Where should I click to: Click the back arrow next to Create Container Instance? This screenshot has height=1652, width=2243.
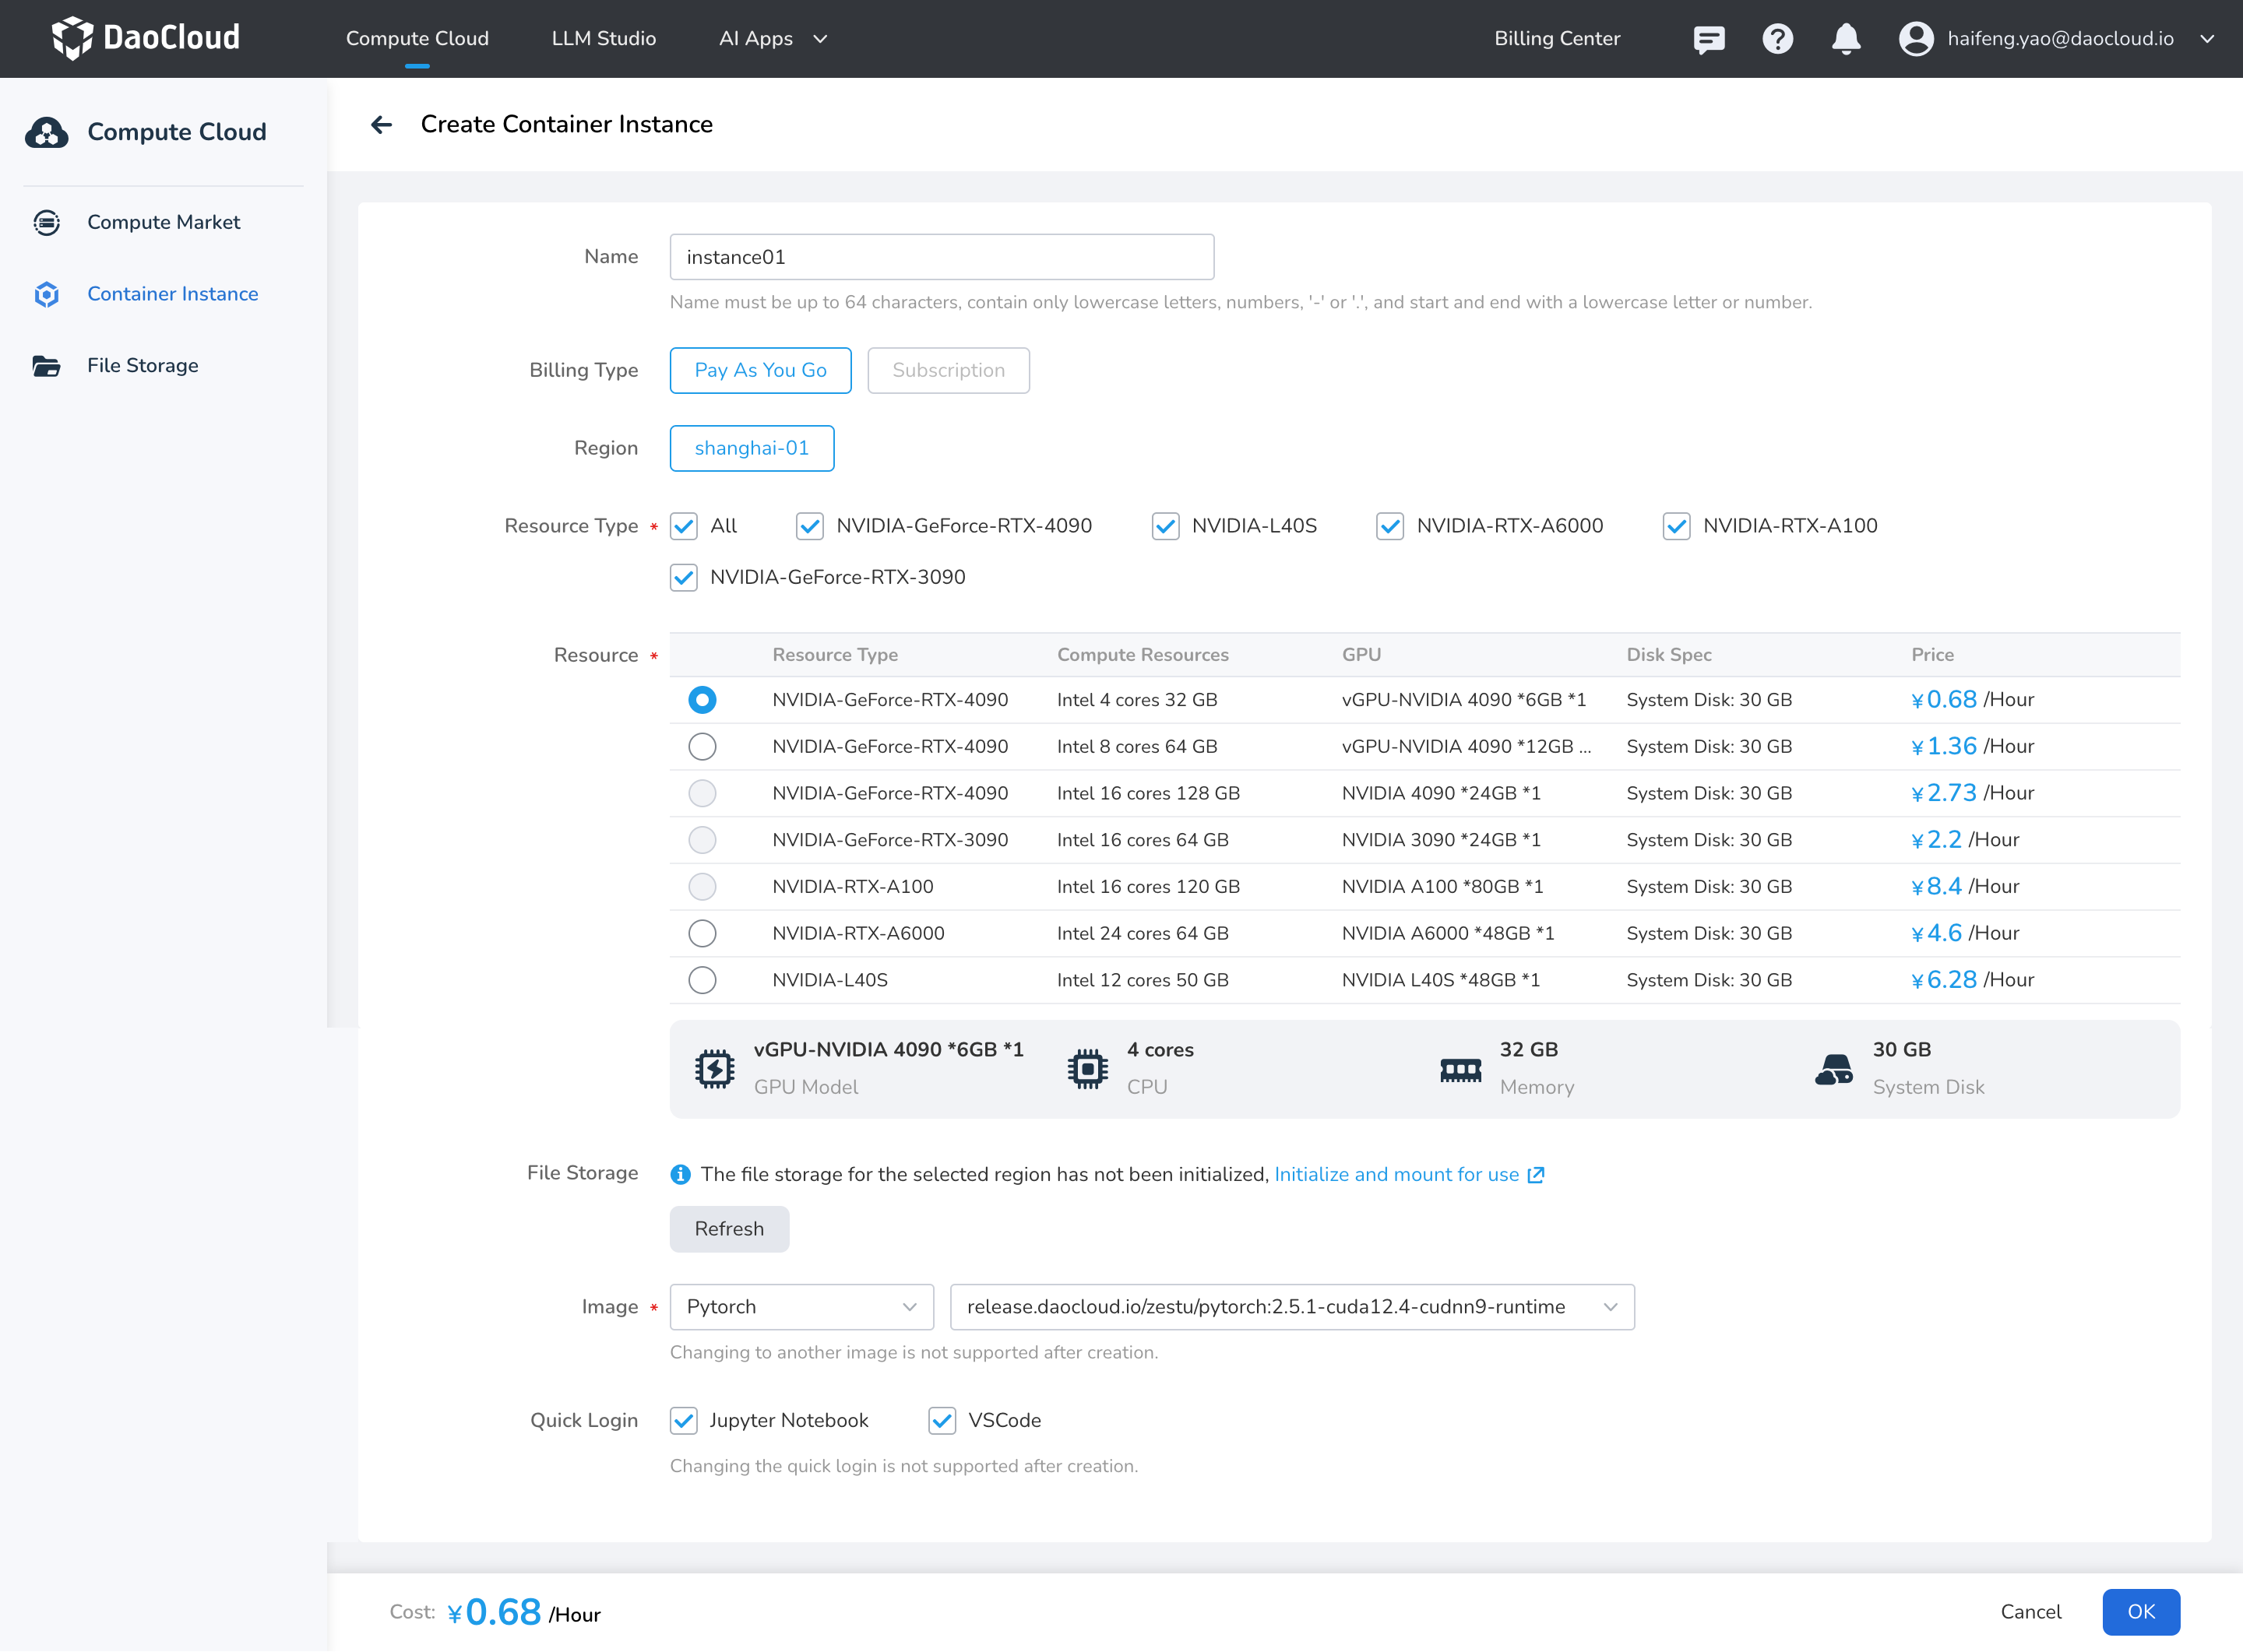pos(382,124)
